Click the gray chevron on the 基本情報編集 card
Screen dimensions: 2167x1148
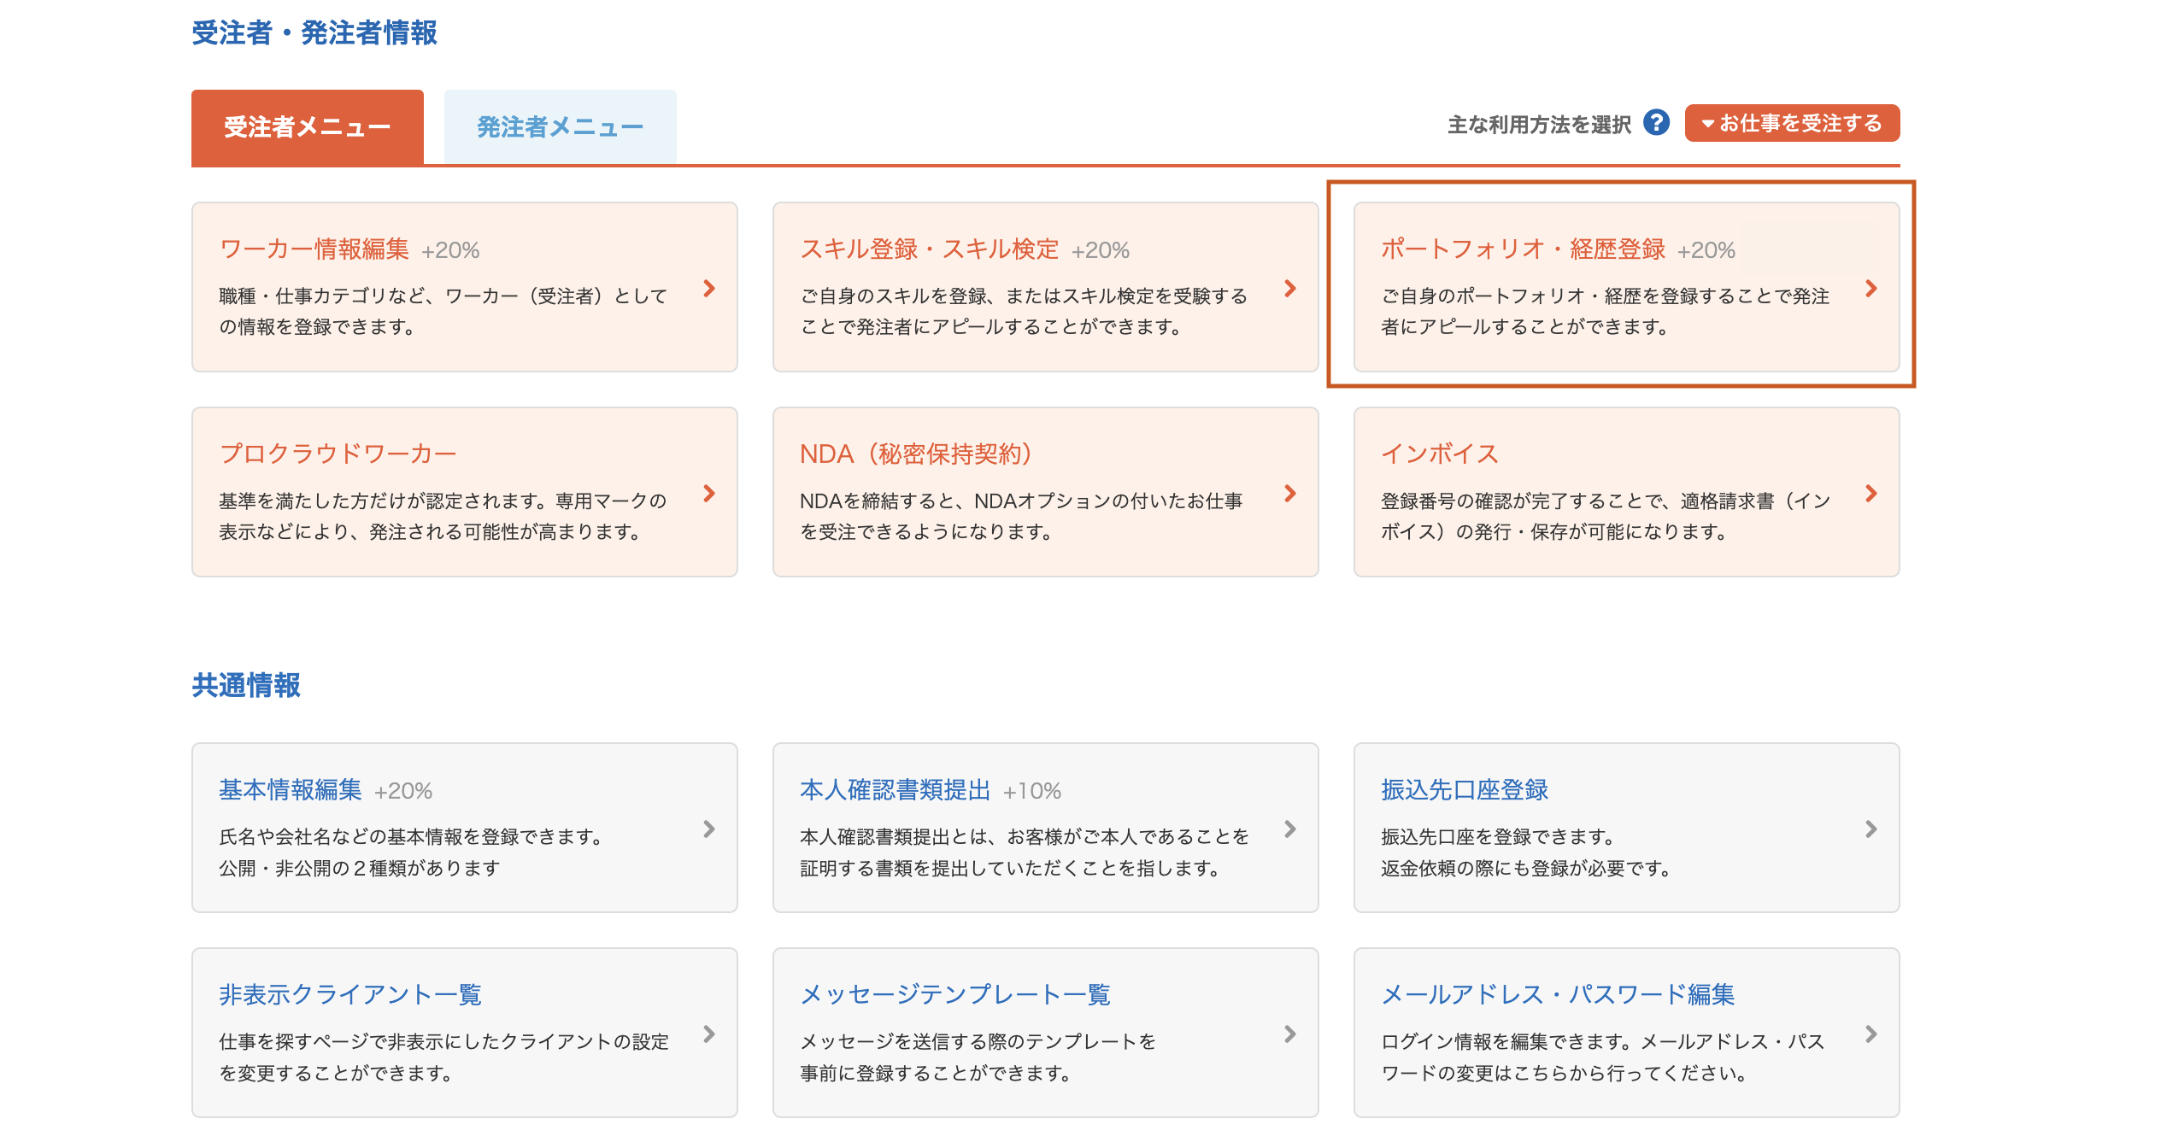[708, 829]
